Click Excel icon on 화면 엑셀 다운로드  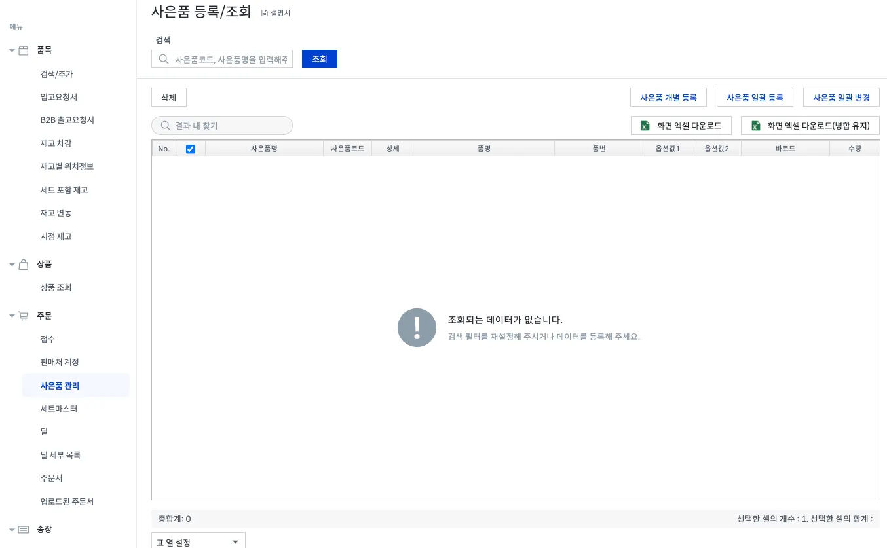[x=645, y=126]
